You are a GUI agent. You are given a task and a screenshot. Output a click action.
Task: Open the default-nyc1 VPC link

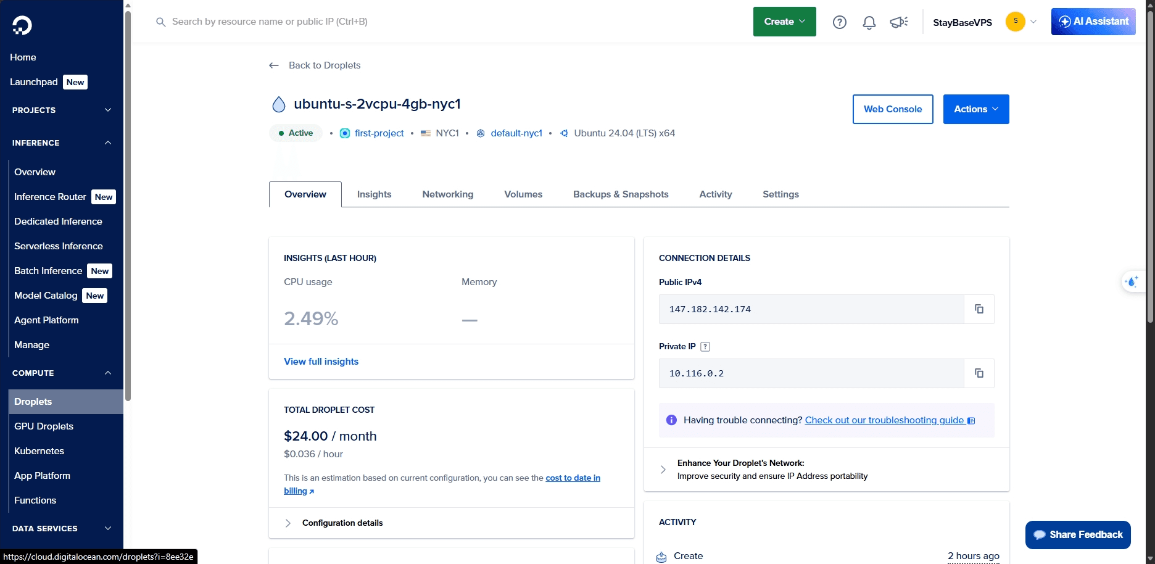516,133
